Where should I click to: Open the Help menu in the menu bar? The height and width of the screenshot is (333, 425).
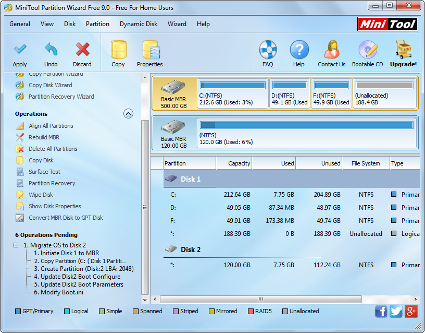[x=203, y=24]
